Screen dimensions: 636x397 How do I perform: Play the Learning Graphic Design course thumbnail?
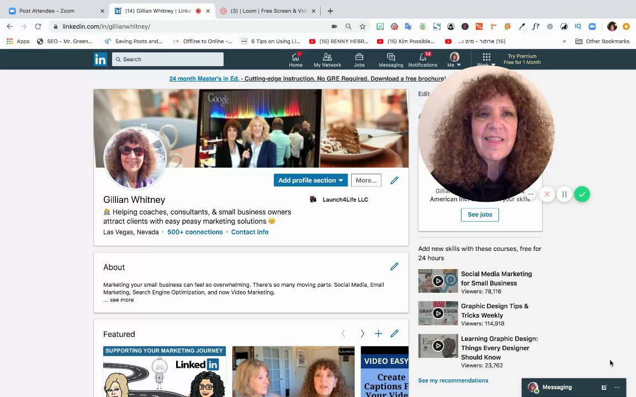pyautogui.click(x=438, y=346)
